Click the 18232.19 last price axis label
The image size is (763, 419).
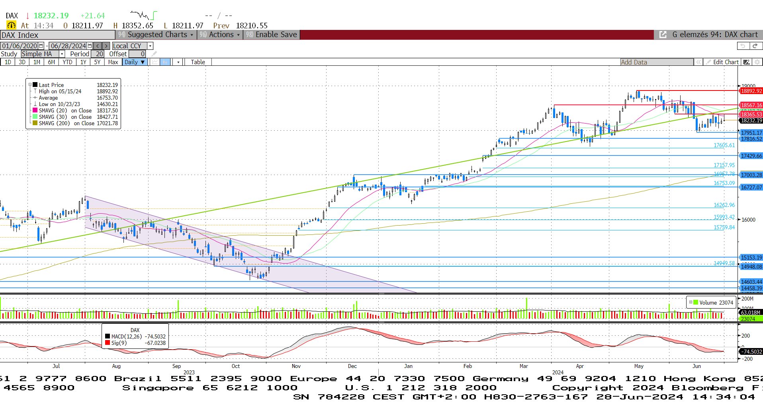[751, 120]
